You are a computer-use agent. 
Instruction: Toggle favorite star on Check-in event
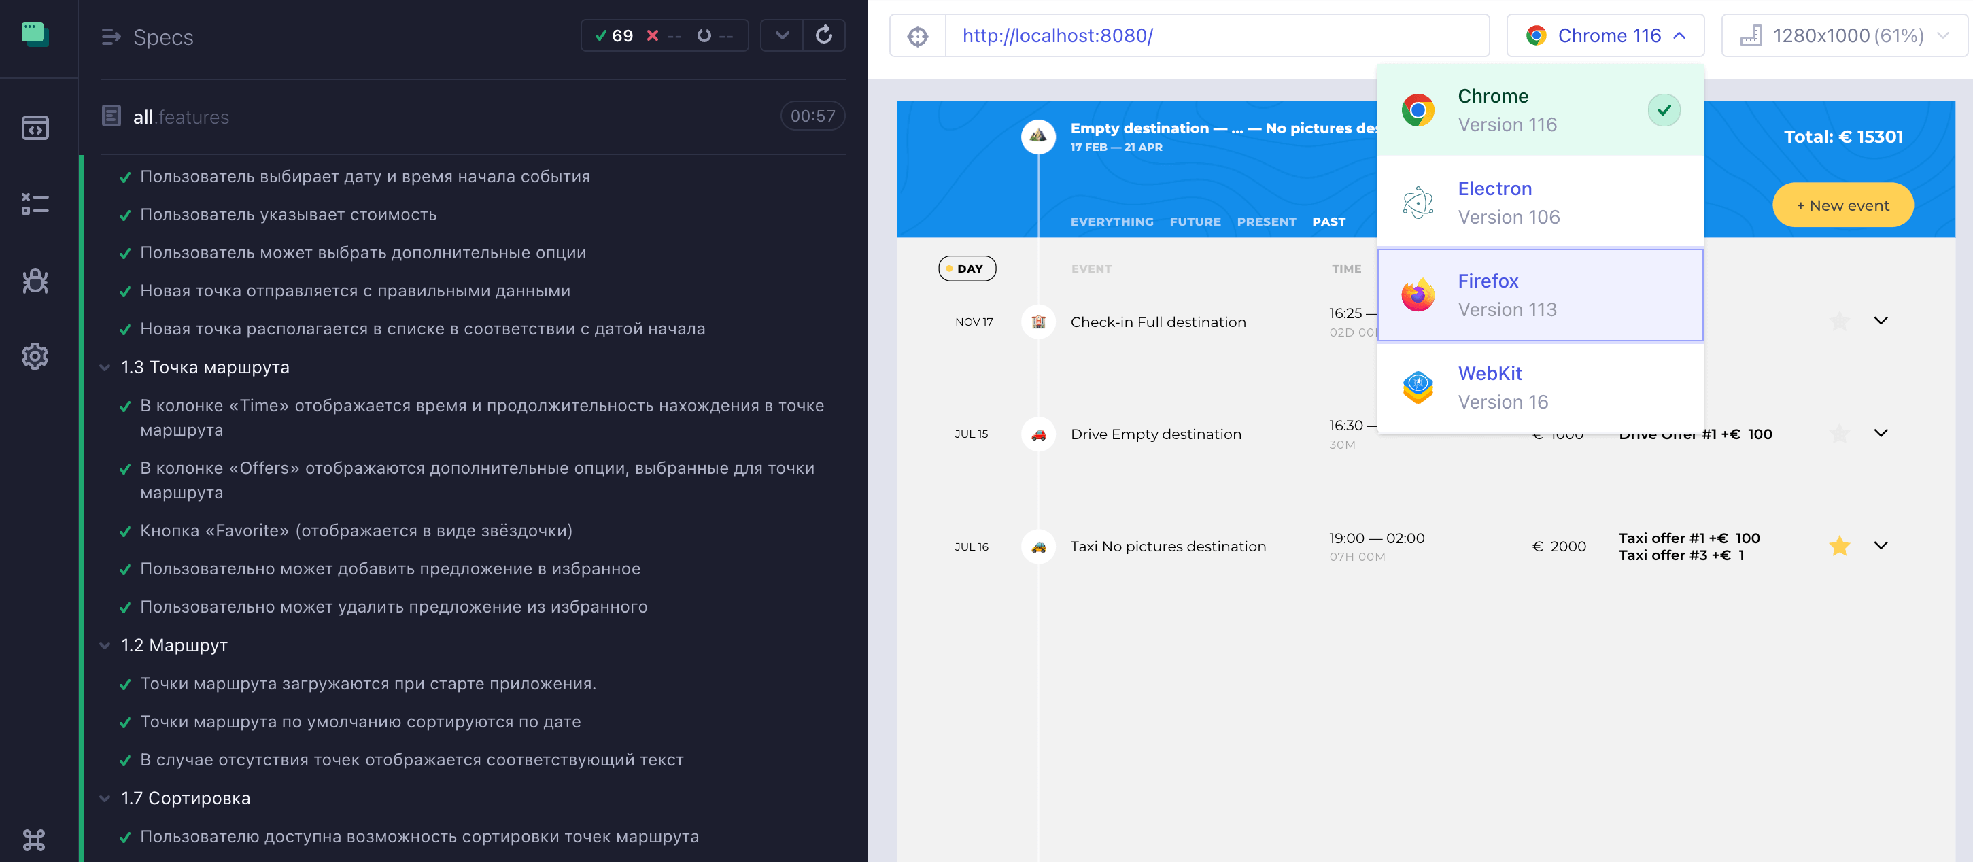pos(1839,321)
